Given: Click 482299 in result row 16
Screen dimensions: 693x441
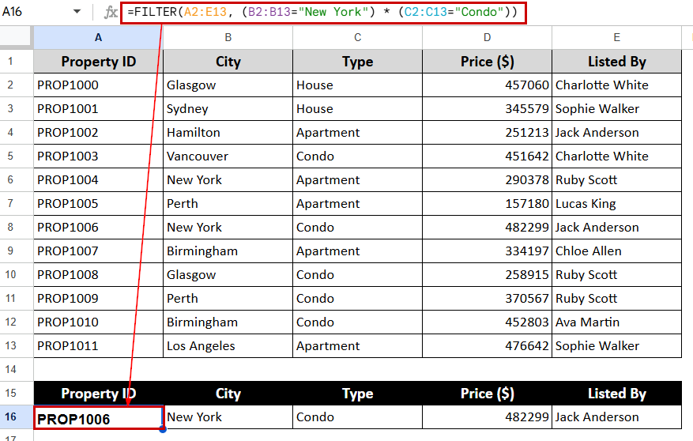Looking at the screenshot, I should tap(487, 416).
